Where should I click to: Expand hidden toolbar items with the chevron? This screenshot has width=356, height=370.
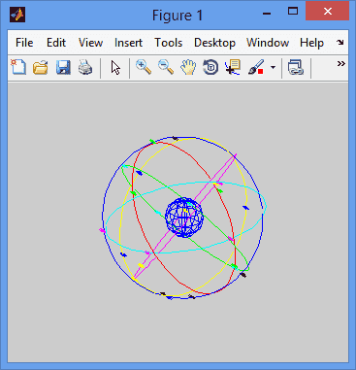340,63
